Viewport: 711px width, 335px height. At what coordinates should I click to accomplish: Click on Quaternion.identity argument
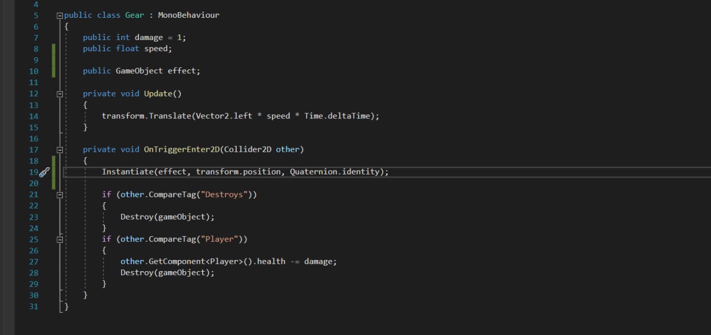[336, 172]
